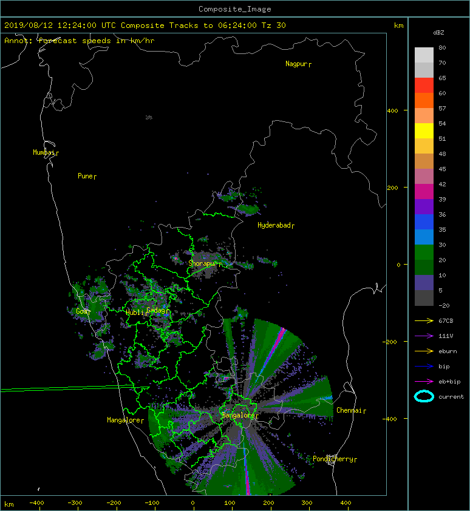
Task: Select the Hubli city label
Action: click(135, 313)
